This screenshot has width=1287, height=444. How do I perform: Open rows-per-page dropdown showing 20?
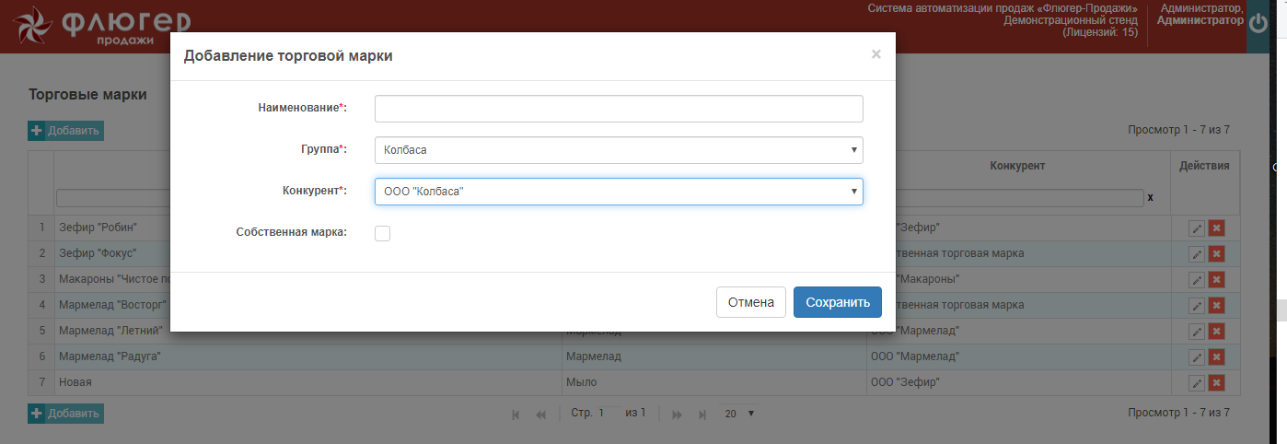(x=738, y=414)
